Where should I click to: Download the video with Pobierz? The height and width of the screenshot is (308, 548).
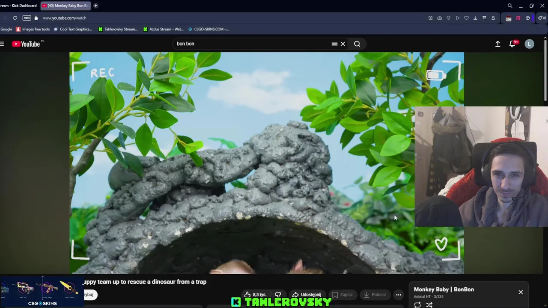(x=375, y=295)
